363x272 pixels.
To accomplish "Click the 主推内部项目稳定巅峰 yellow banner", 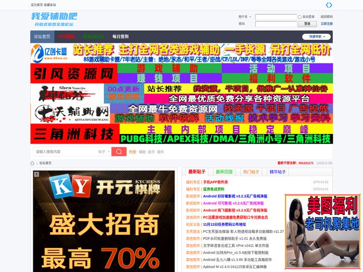I will click(x=226, y=129).
